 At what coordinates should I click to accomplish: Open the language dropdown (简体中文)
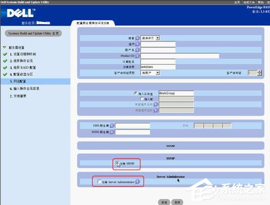point(150,38)
